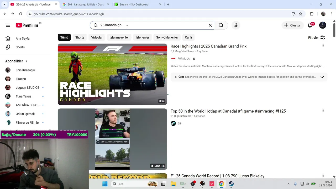Open the Filtreler search filters
The height and width of the screenshot is (189, 336).
click(317, 38)
